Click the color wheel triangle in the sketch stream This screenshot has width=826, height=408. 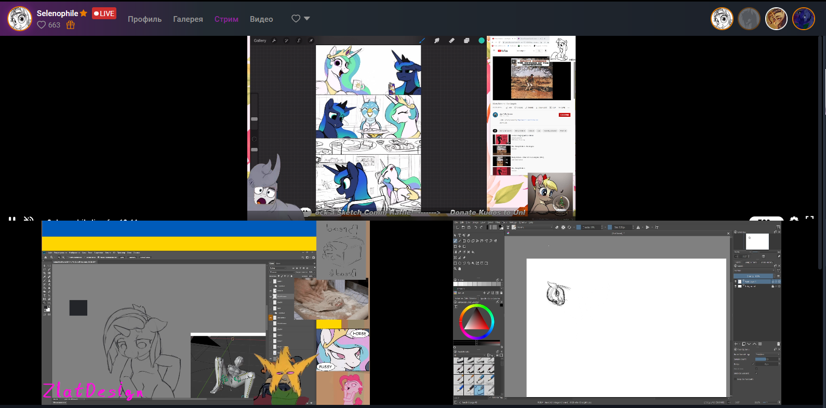(476, 321)
